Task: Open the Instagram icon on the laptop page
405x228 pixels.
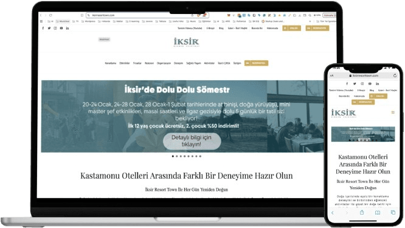Action: pyautogui.click(x=55, y=28)
